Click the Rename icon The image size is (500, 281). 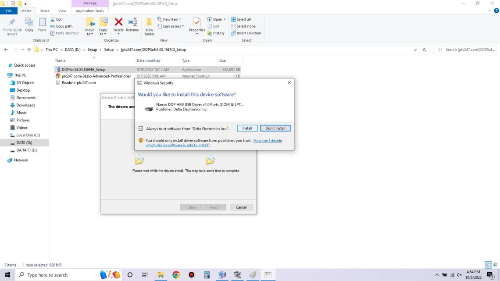point(132,22)
